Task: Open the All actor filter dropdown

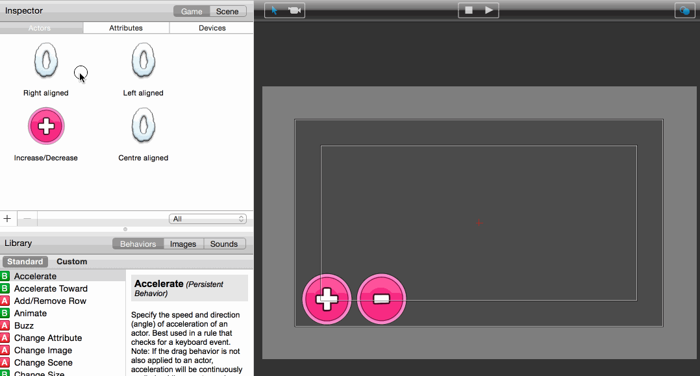Action: pos(208,219)
